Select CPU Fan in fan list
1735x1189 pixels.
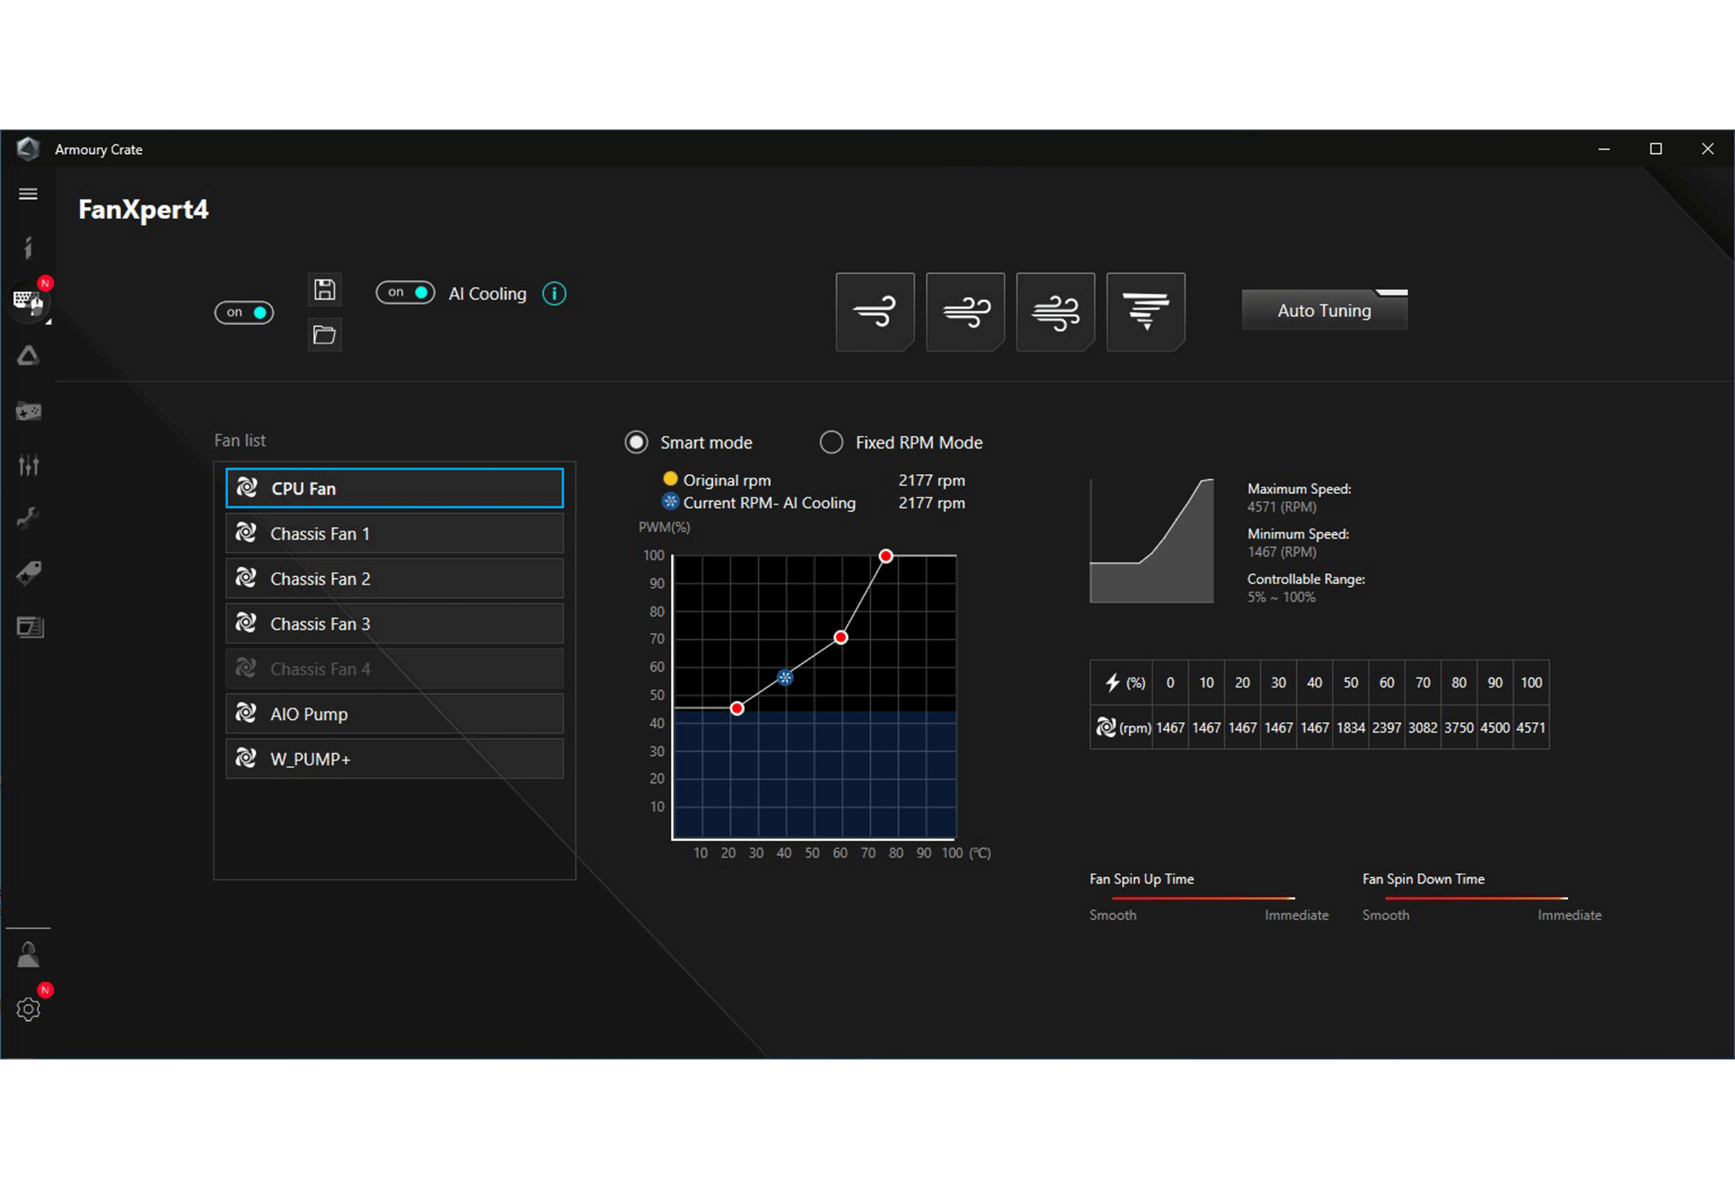(395, 489)
